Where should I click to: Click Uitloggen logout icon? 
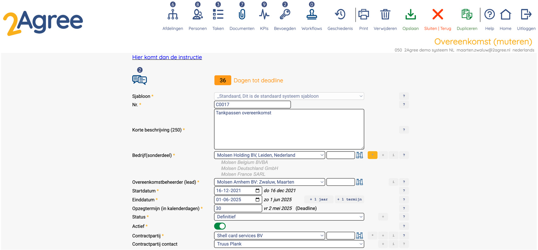[526, 14]
